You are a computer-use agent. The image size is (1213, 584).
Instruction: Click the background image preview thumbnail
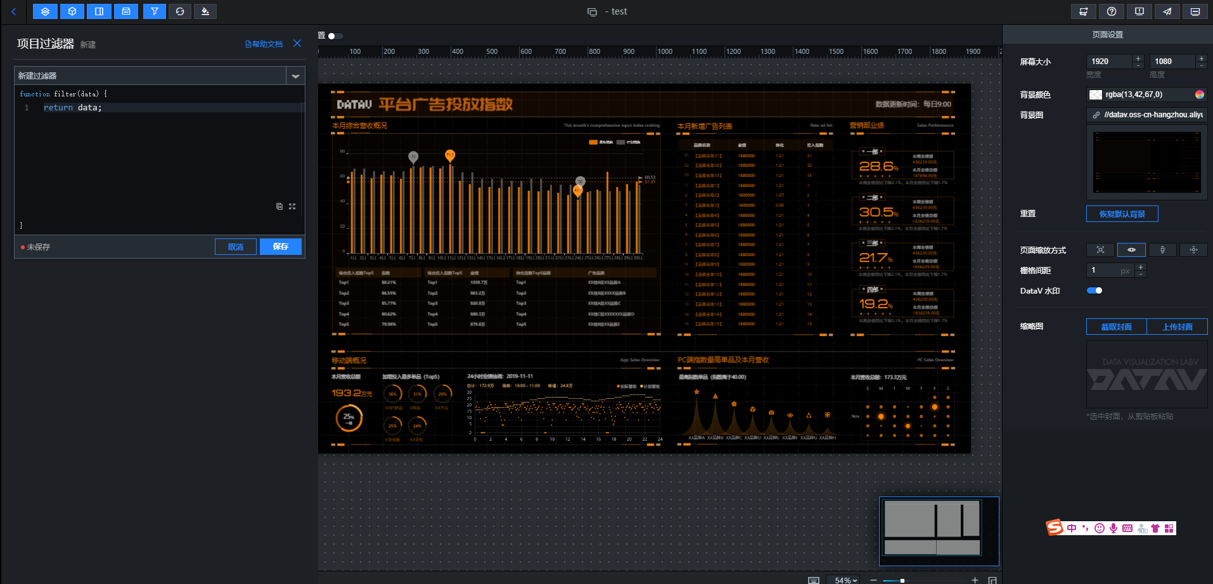pyautogui.click(x=1146, y=162)
